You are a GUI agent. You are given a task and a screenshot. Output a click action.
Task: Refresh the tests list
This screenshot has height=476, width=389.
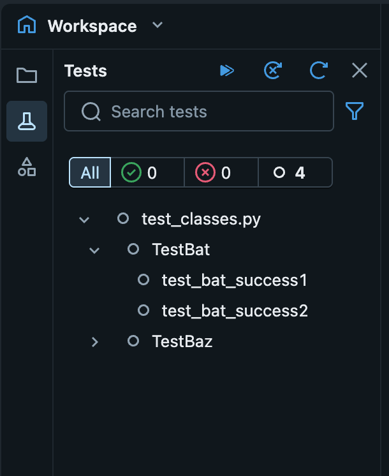coord(318,71)
